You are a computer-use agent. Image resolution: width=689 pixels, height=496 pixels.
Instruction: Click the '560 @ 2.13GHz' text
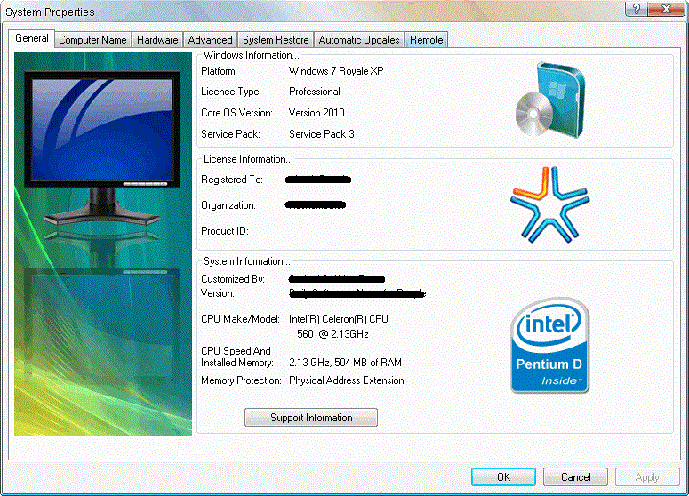point(332,334)
